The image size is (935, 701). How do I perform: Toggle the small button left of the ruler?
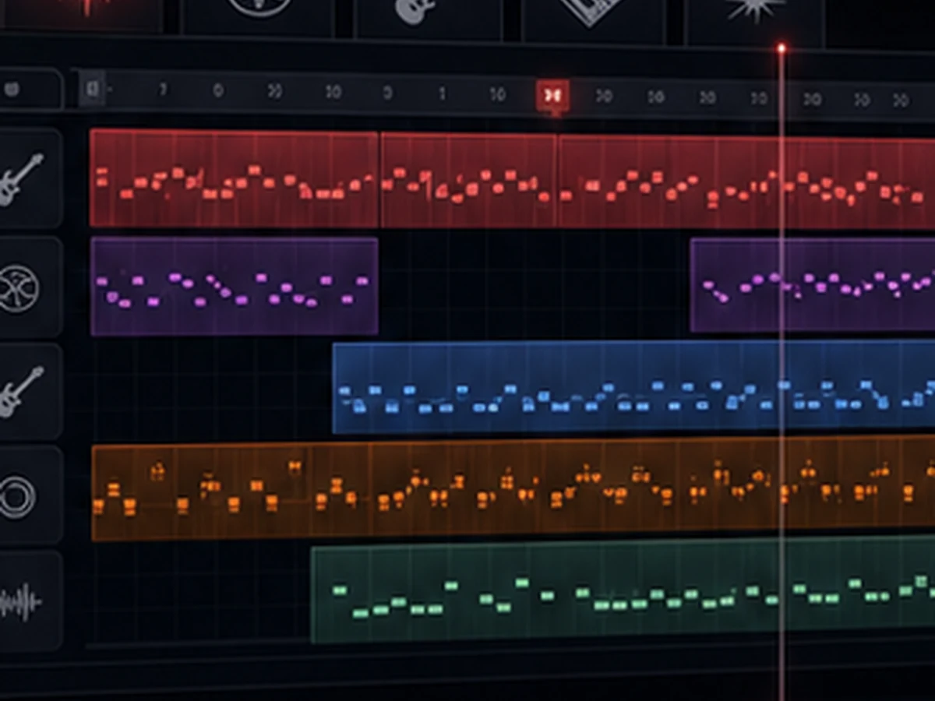tap(30, 90)
